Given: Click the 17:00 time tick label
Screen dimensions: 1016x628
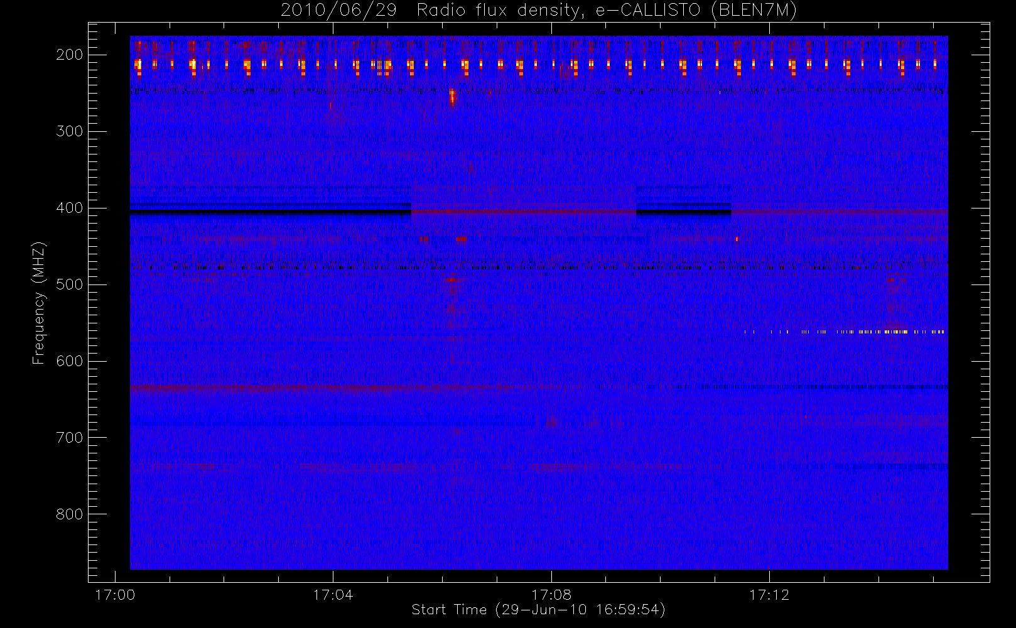Looking at the screenshot, I should coord(115,595).
